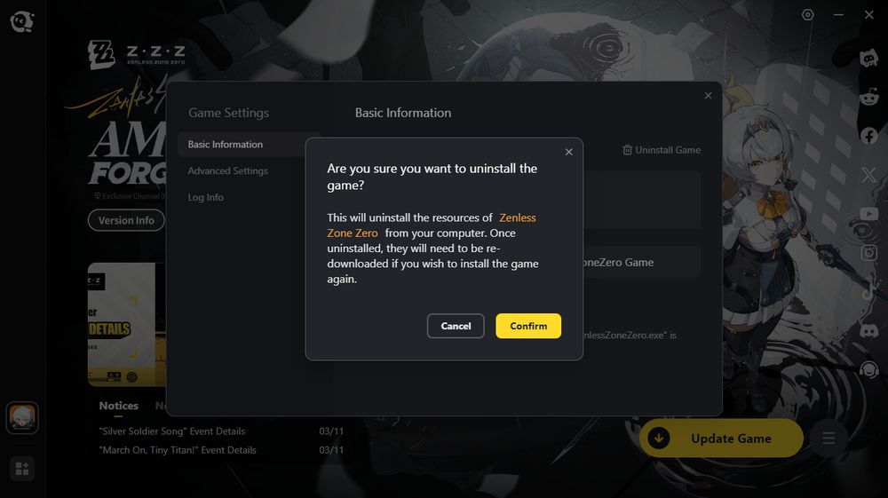Open the YouTube social icon
The height and width of the screenshot is (498, 888).
[868, 213]
